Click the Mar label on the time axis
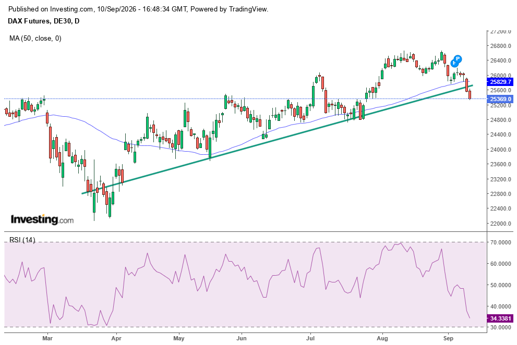The height and width of the screenshot is (345, 517). tap(48, 338)
